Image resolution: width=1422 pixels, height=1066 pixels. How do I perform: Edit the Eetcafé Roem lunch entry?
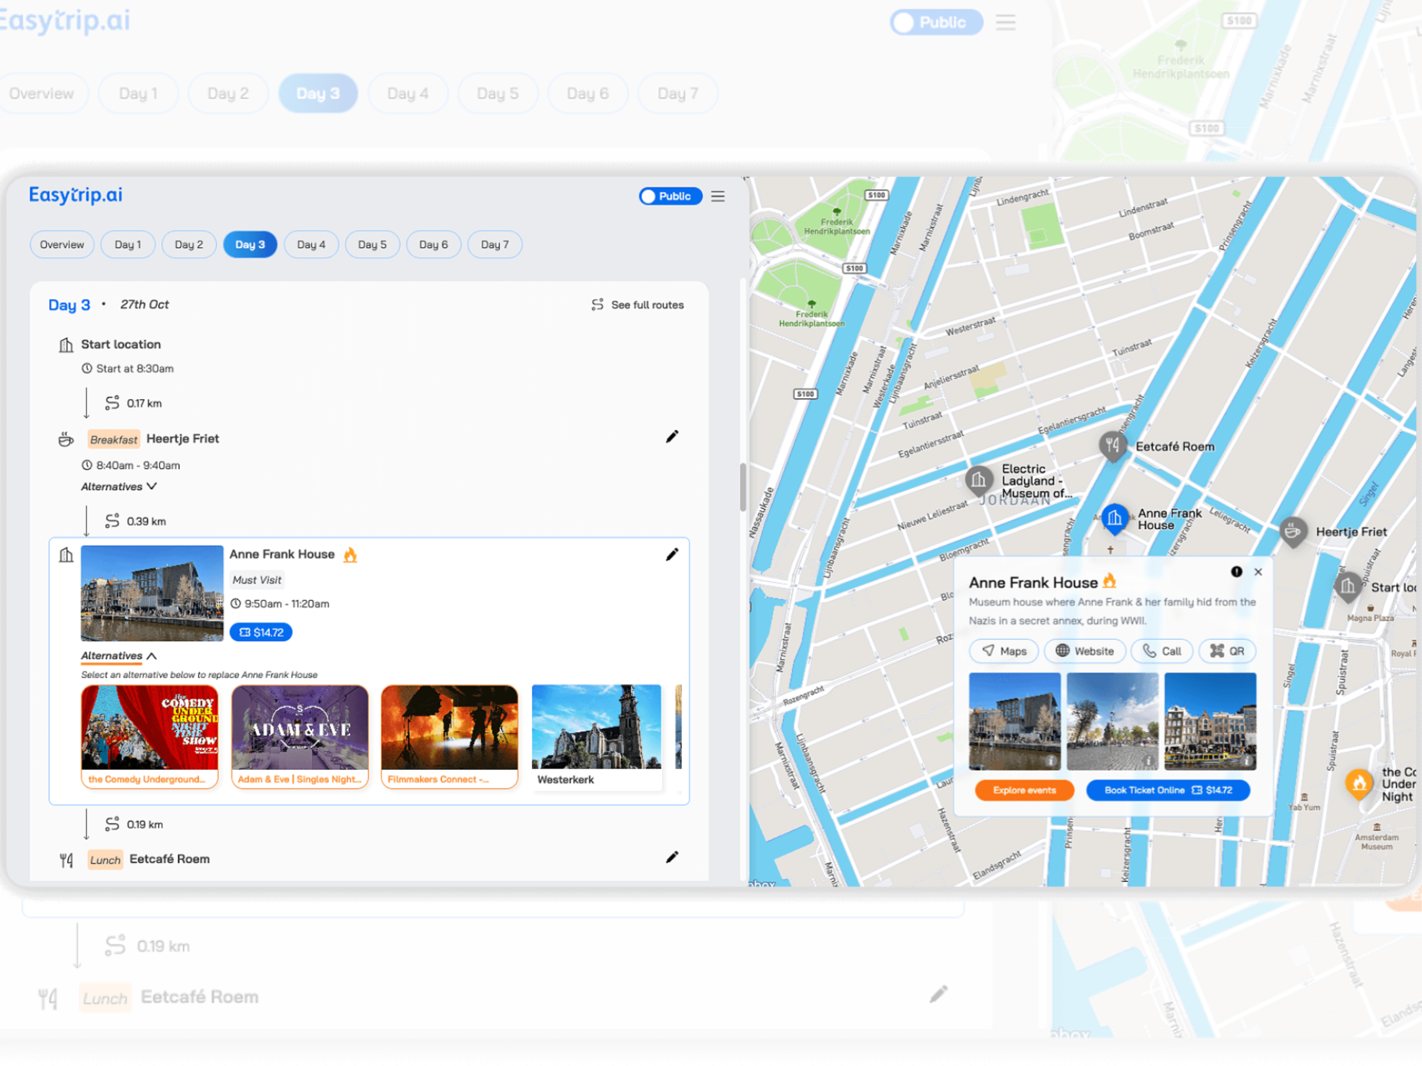click(x=672, y=857)
